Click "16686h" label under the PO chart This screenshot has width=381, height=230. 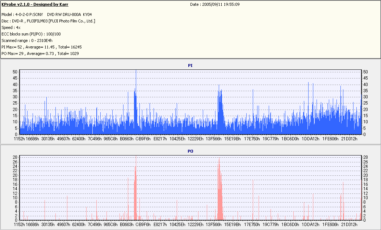pyautogui.click(x=32, y=225)
